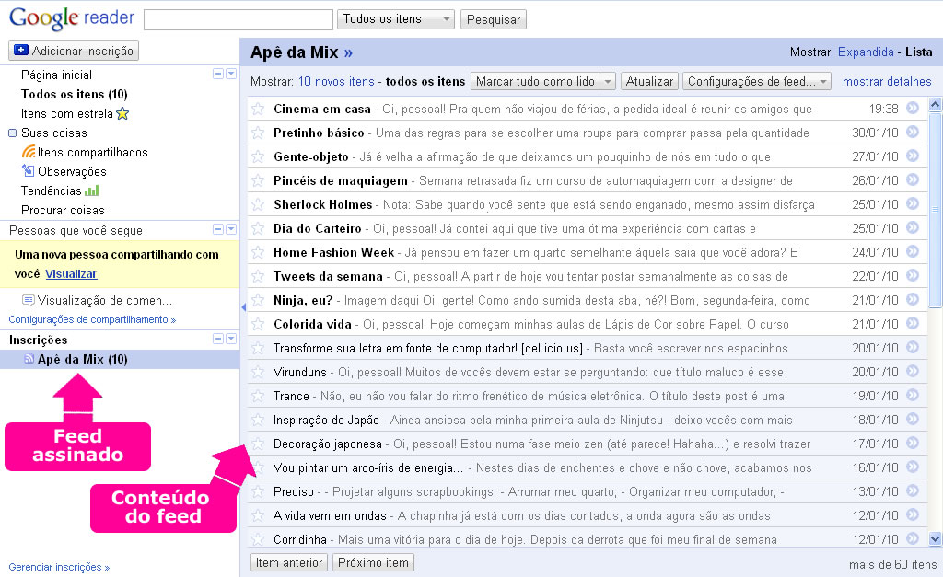The image size is (943, 577).
Task: Open the Itens compartilhados feed icon
Action: point(29,153)
